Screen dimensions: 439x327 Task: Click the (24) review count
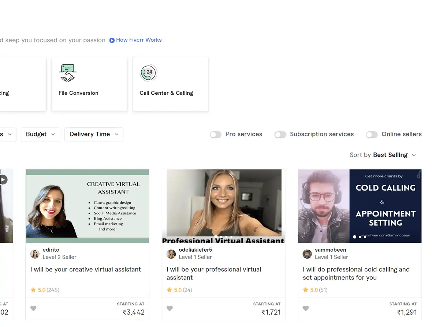point(187,290)
